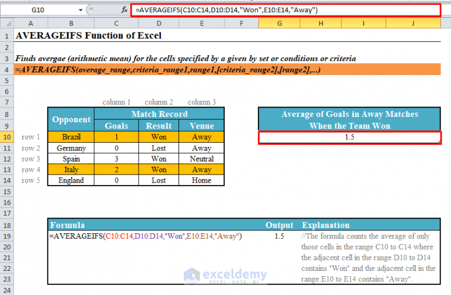The image size is (451, 295).
Task: Click the 'Opponent' table header
Action: tap(71, 119)
